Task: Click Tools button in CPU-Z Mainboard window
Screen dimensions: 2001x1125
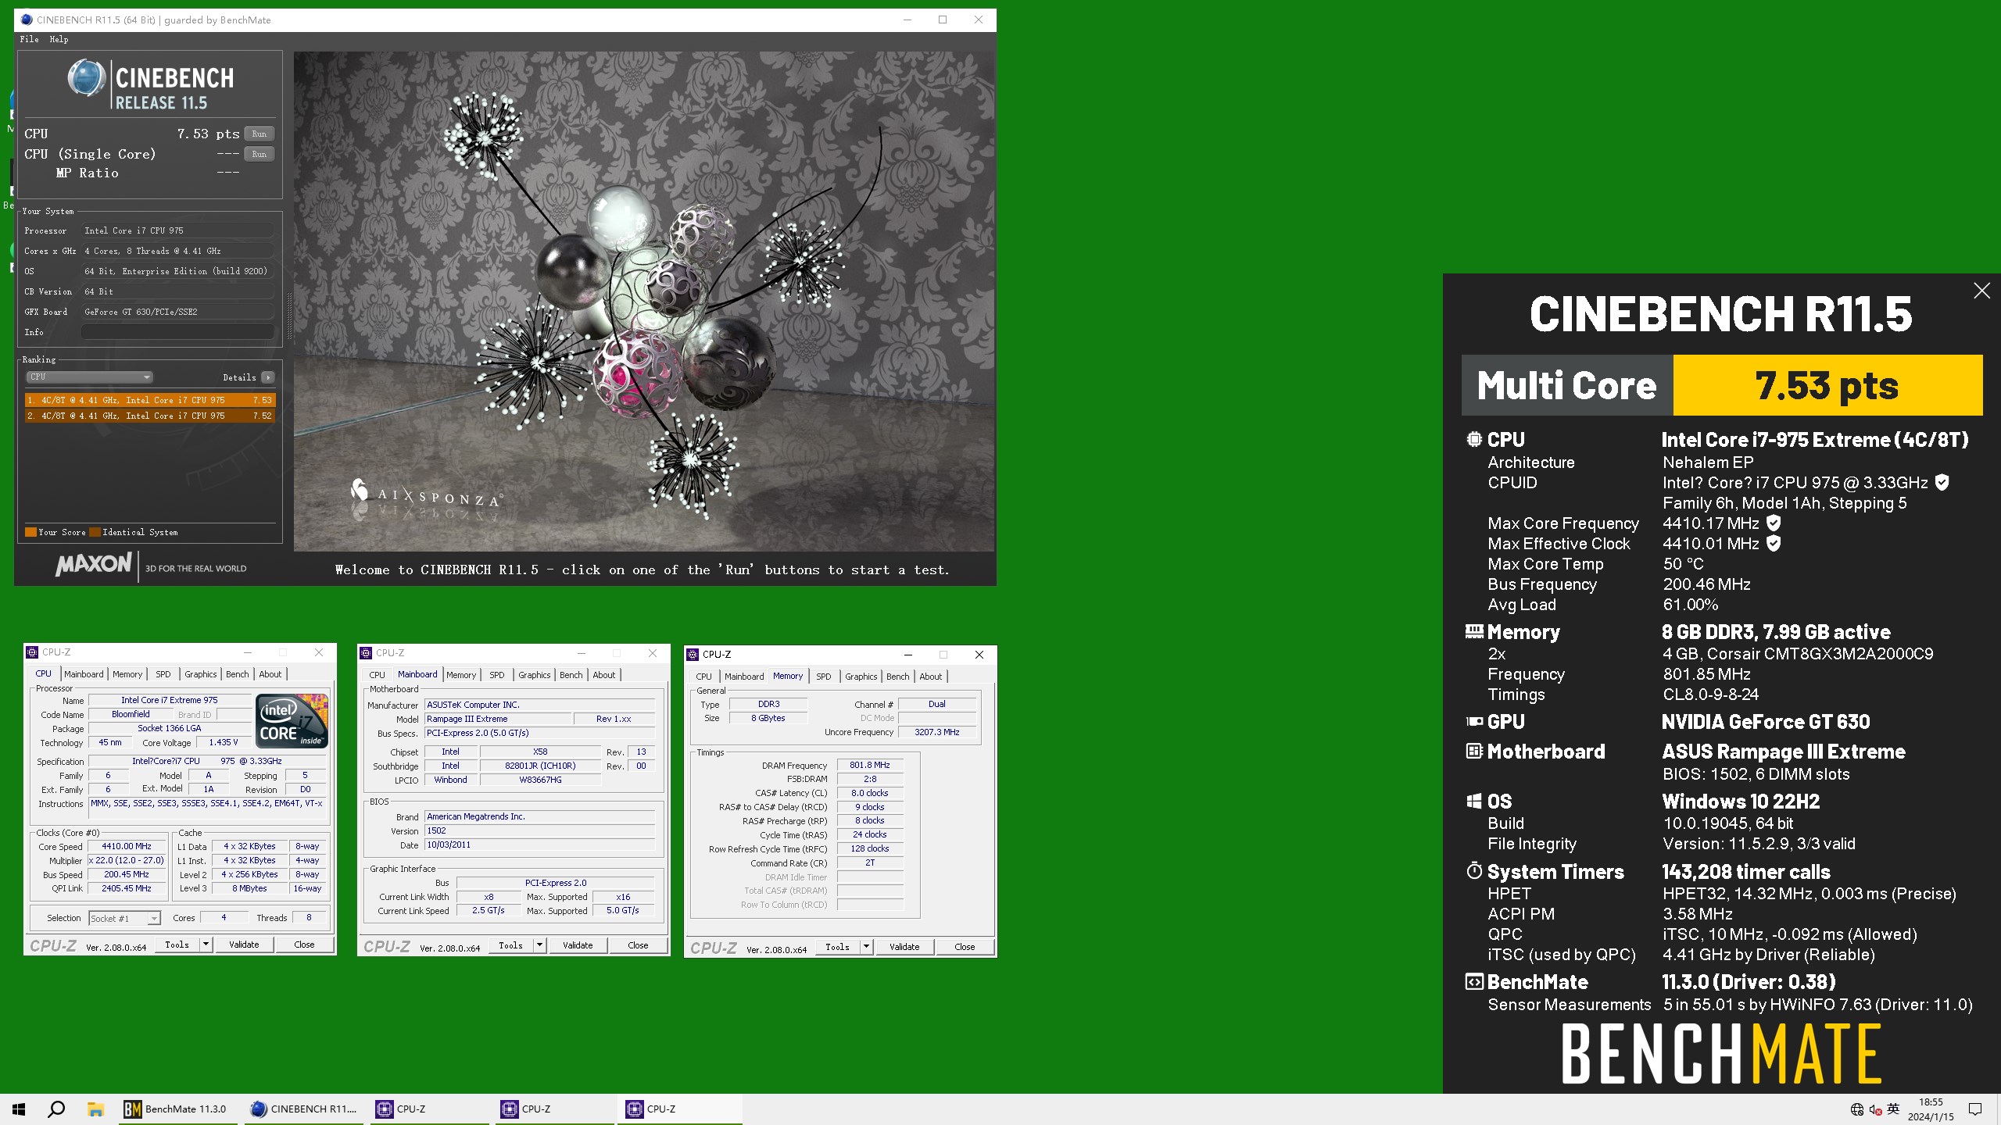Action: [510, 945]
